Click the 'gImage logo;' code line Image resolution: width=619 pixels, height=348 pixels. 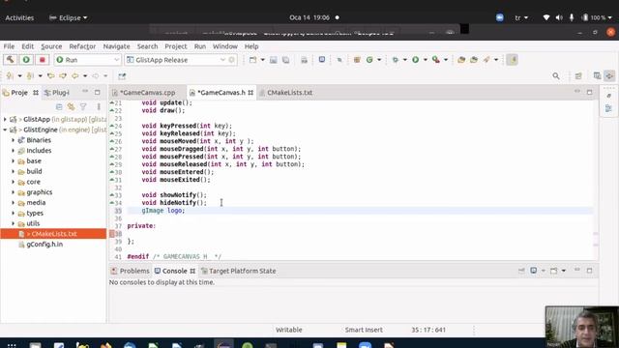(x=163, y=211)
